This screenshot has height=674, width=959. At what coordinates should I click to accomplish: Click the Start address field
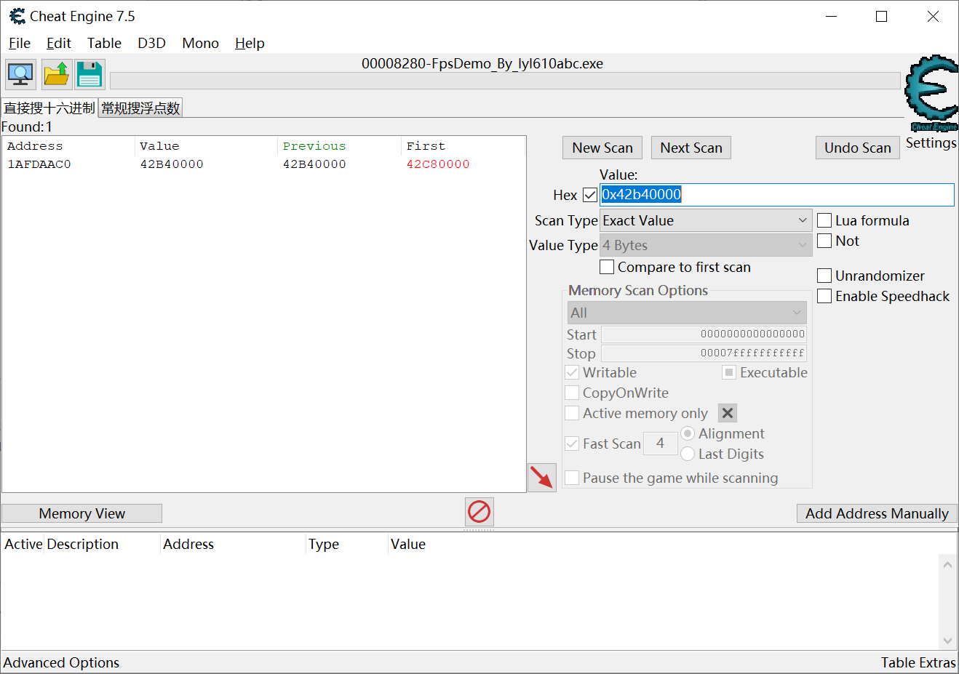[704, 334]
